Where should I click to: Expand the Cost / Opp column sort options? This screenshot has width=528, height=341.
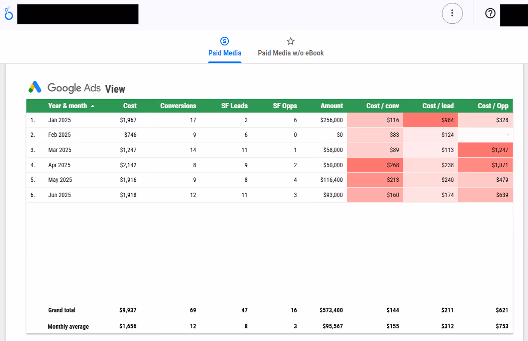pos(493,106)
